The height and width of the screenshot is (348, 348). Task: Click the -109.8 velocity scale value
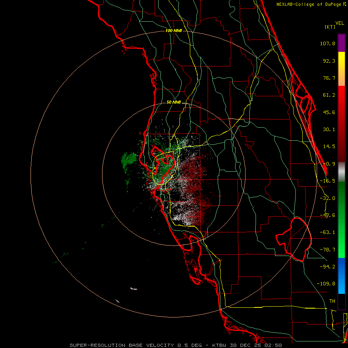326,284
